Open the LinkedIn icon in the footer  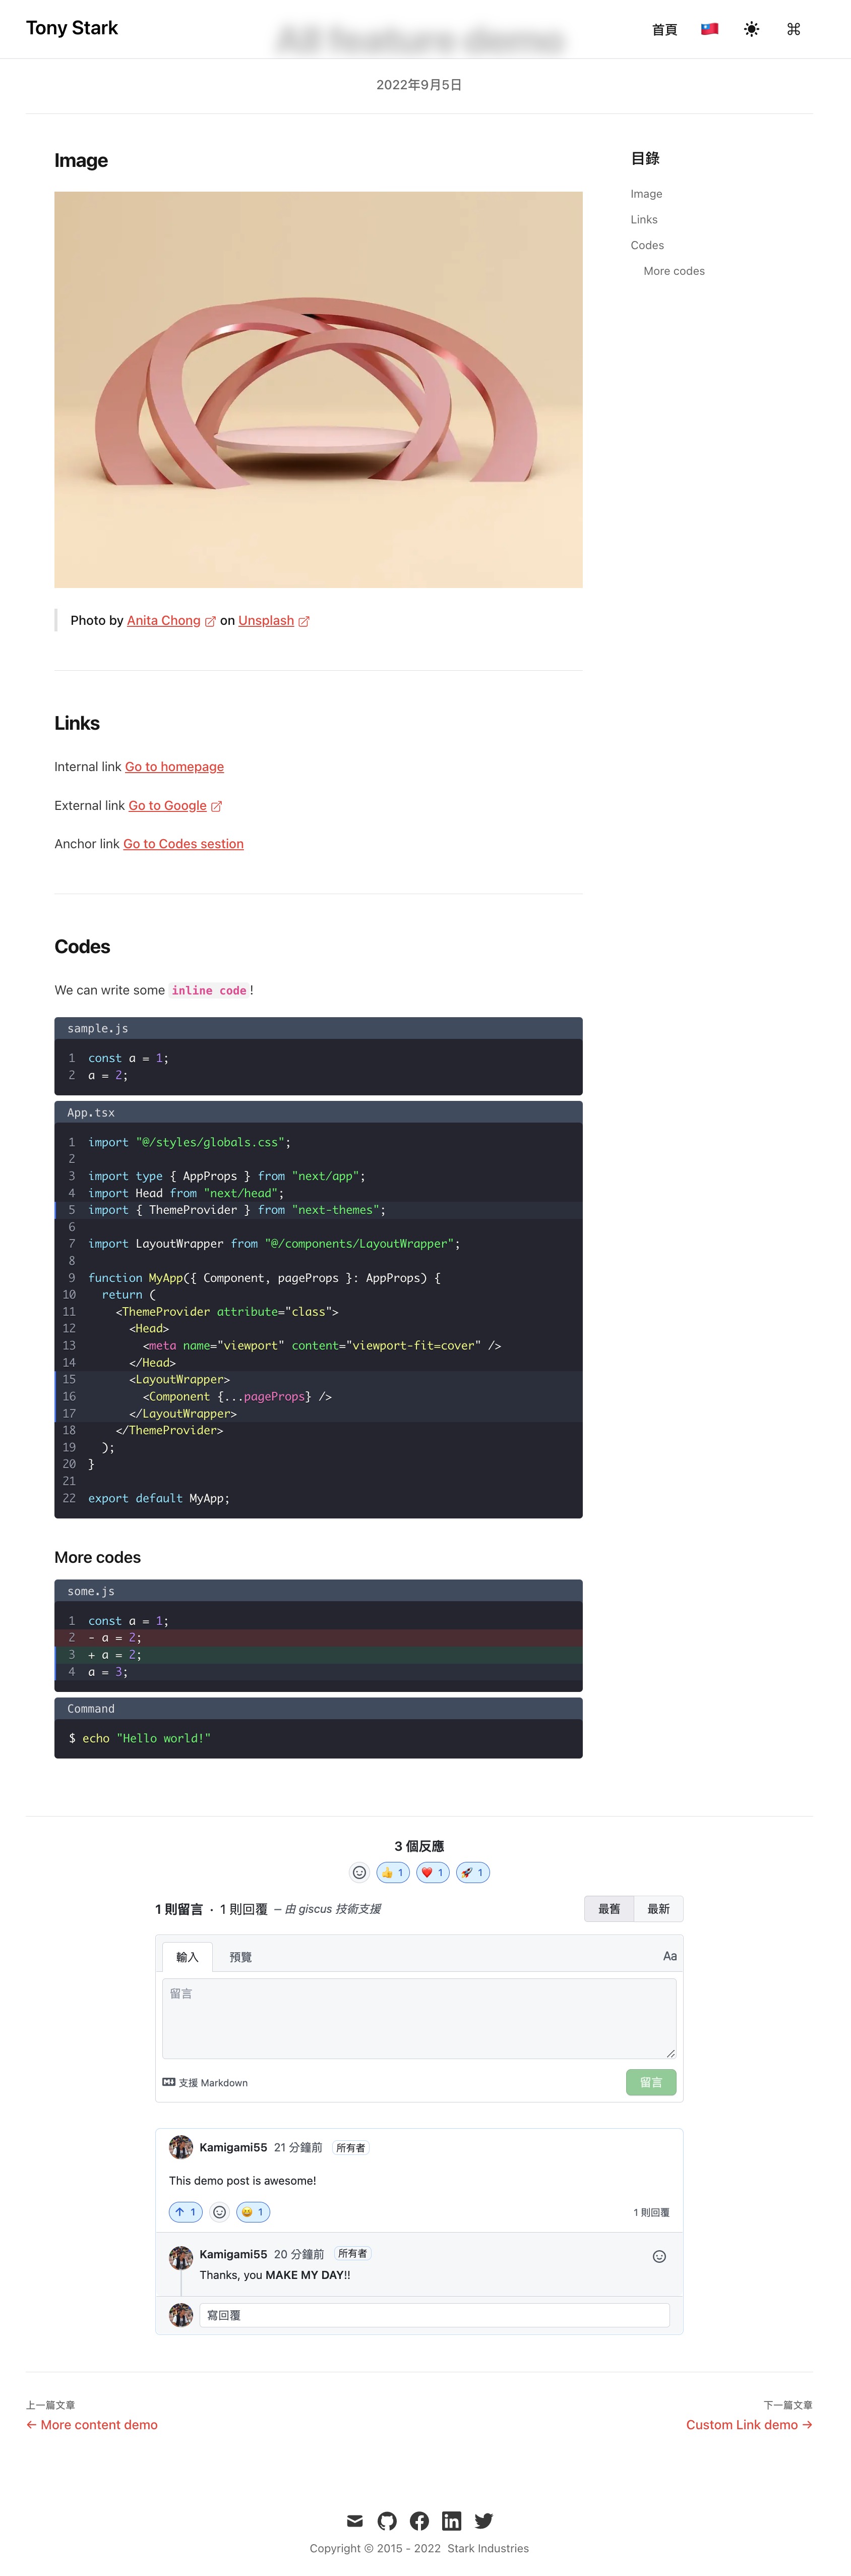point(452,2521)
